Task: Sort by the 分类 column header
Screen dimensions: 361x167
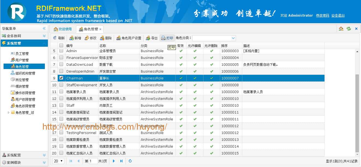Action: point(157,46)
